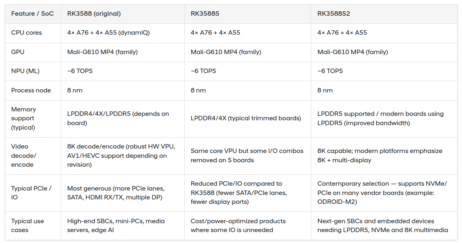The width and height of the screenshot is (462, 243).
Task: Click the "NPU (ML)" row label
Action: pos(25,71)
